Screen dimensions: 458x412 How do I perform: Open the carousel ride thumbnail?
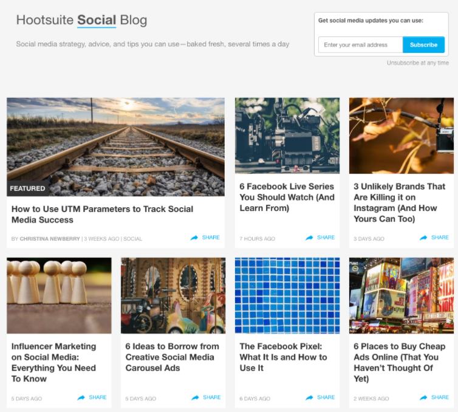pos(173,295)
